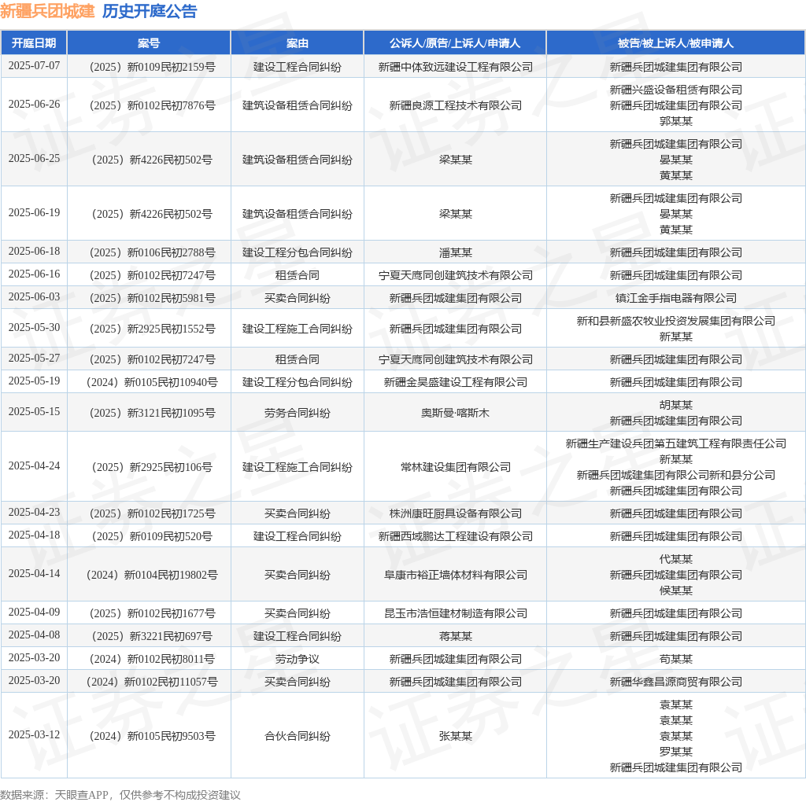The image size is (806, 802).
Task: Click case number (2025)新2925民初106号
Action: pyautogui.click(x=149, y=467)
